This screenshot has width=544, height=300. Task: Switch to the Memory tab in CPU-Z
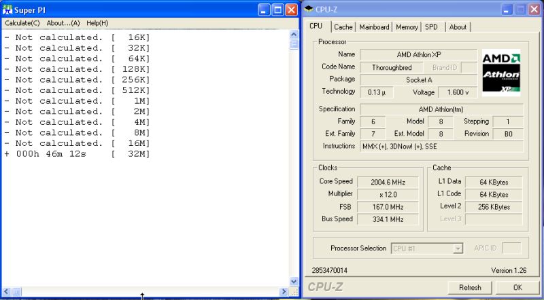(x=407, y=27)
